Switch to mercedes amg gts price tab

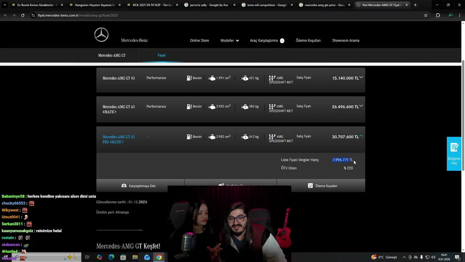324,5
